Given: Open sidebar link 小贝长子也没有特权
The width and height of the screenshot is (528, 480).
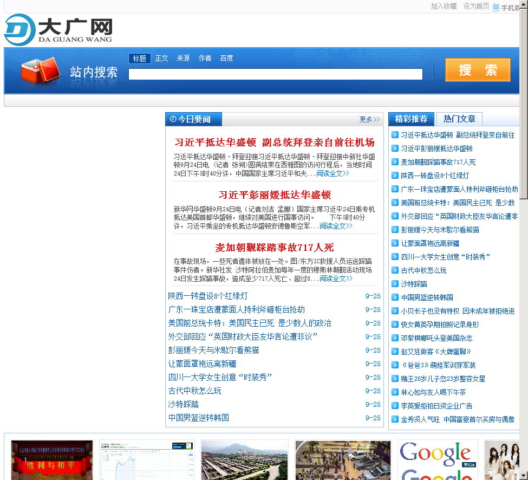Looking at the screenshot, I should 458,311.
